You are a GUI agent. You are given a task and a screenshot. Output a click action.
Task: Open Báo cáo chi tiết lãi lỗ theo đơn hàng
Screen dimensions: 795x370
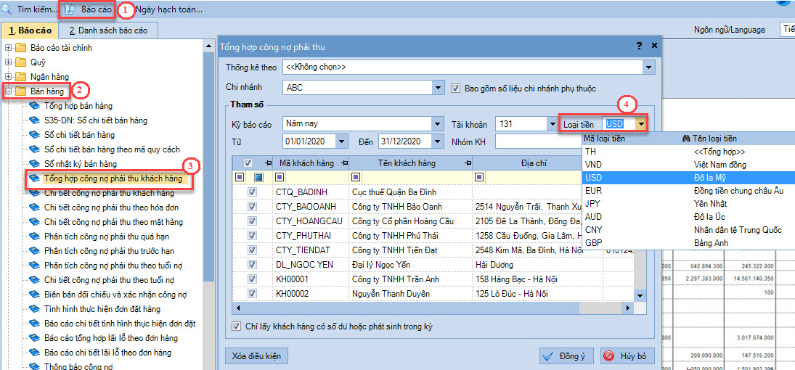[x=107, y=353]
